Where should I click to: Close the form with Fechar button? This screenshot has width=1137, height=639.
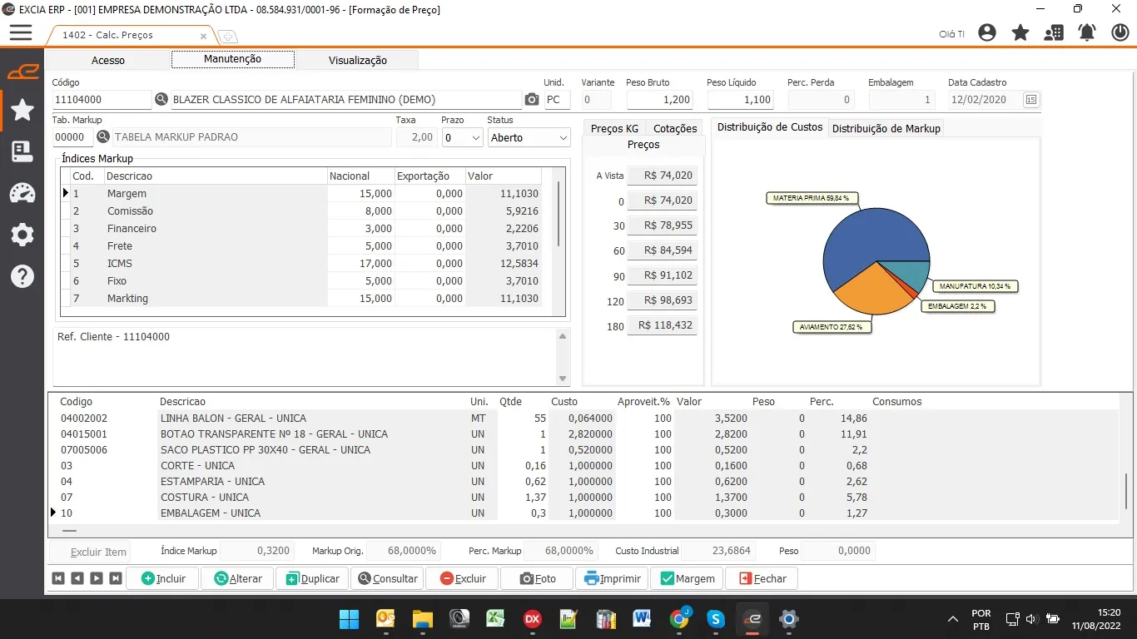pos(762,578)
